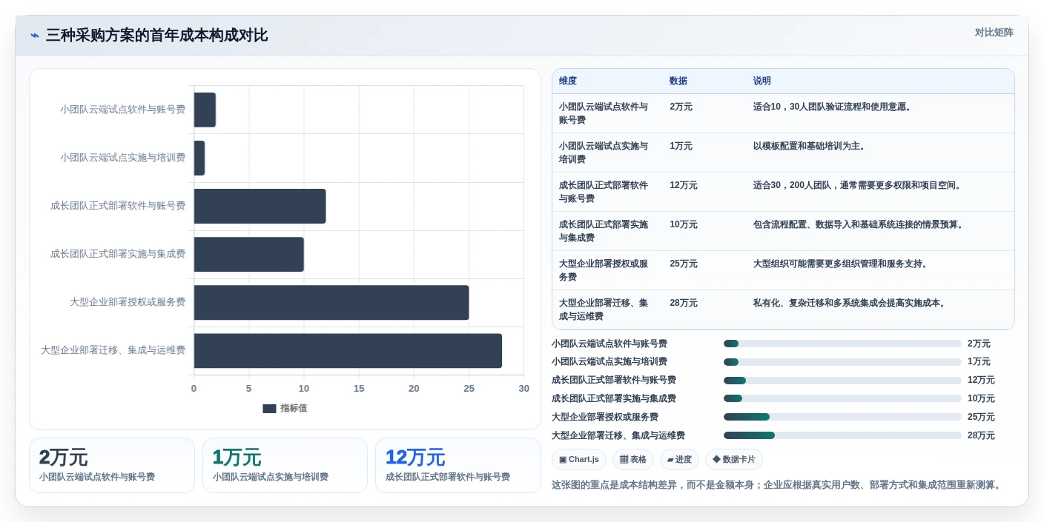The image size is (1044, 522).
Task: Click the footnote beginning 这张图的重点是成本结构差异
Action: point(779,486)
